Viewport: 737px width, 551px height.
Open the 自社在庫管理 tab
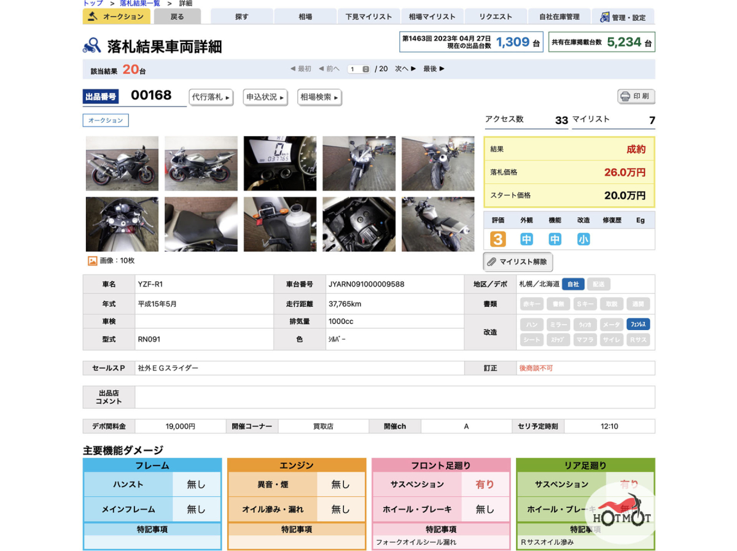click(x=560, y=17)
